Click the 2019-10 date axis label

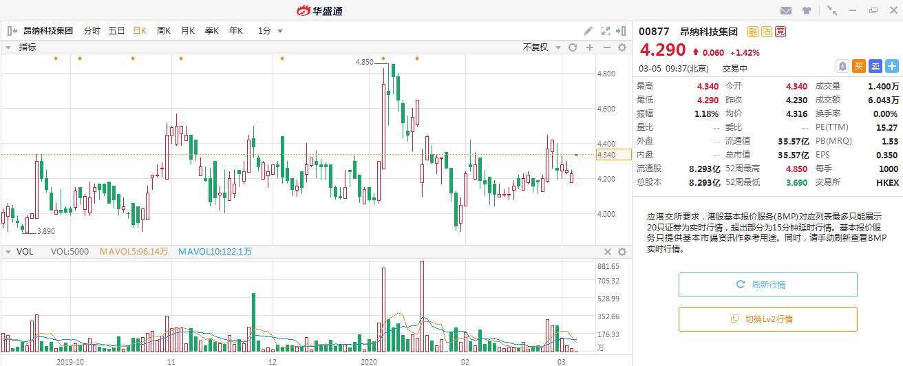pyautogui.click(x=70, y=360)
